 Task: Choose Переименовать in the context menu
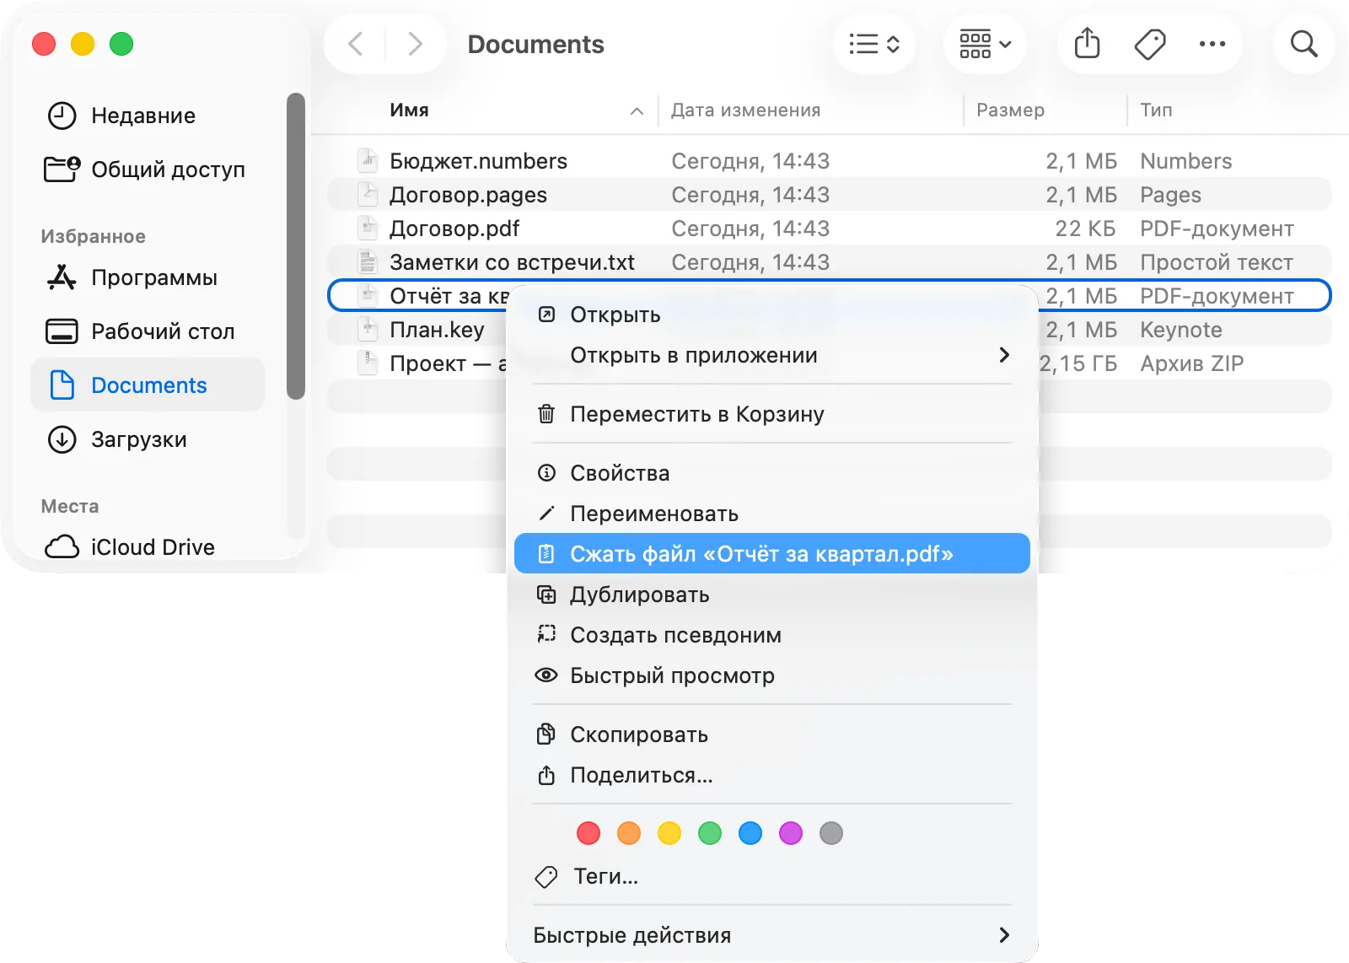[x=772, y=514]
